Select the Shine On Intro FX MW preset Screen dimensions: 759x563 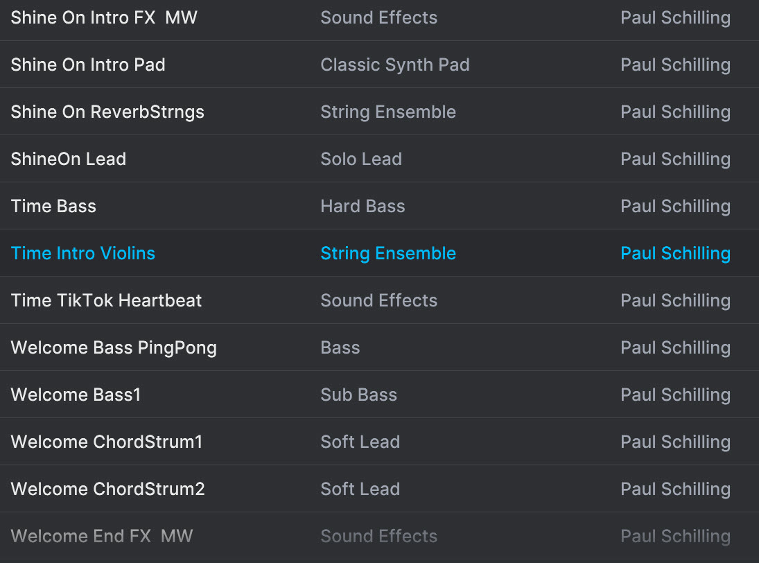[x=380, y=18]
